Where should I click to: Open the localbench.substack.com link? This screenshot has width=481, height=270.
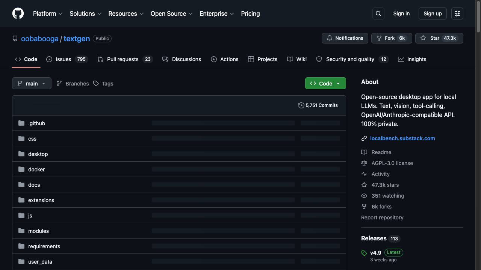pyautogui.click(x=402, y=138)
